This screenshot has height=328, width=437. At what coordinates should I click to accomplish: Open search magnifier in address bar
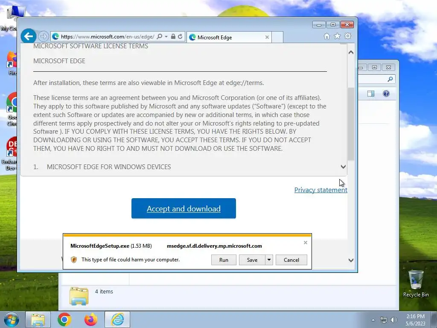160,37
